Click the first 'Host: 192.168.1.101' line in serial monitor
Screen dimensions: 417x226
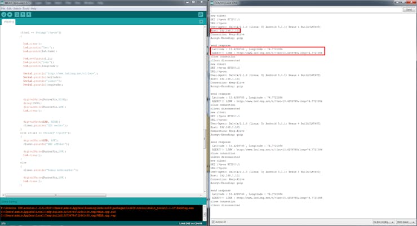point(225,30)
